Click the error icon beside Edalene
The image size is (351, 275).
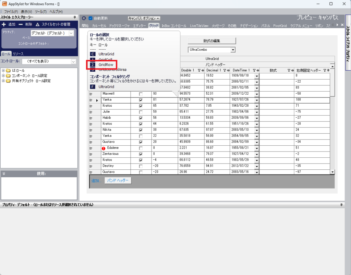(104, 148)
